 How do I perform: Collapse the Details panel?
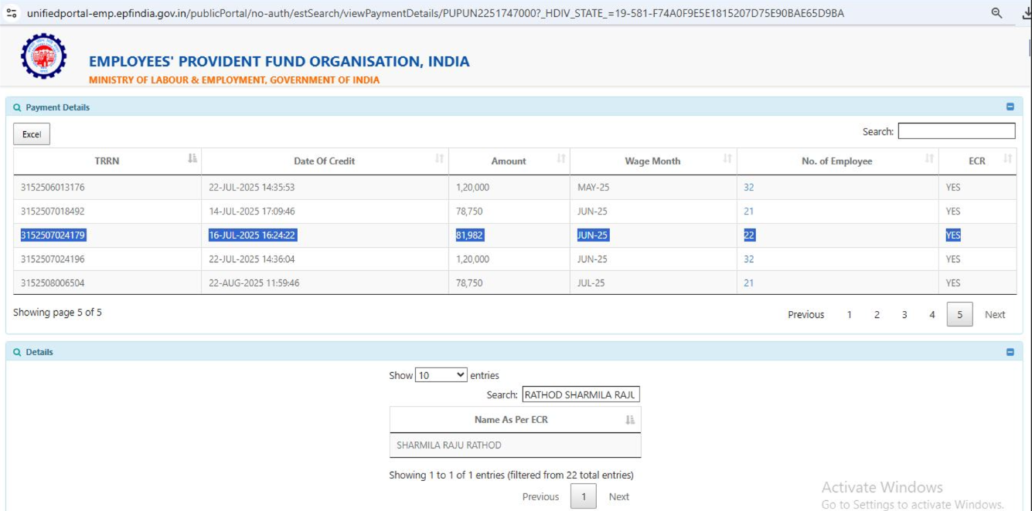(x=1010, y=352)
